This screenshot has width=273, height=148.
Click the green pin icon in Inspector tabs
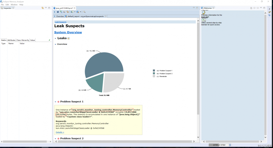click(49, 40)
